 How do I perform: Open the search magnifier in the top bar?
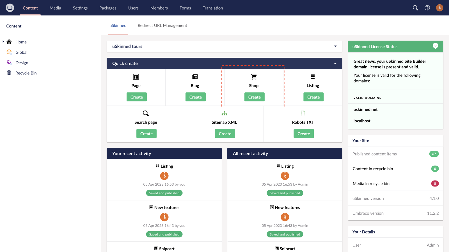415,8
